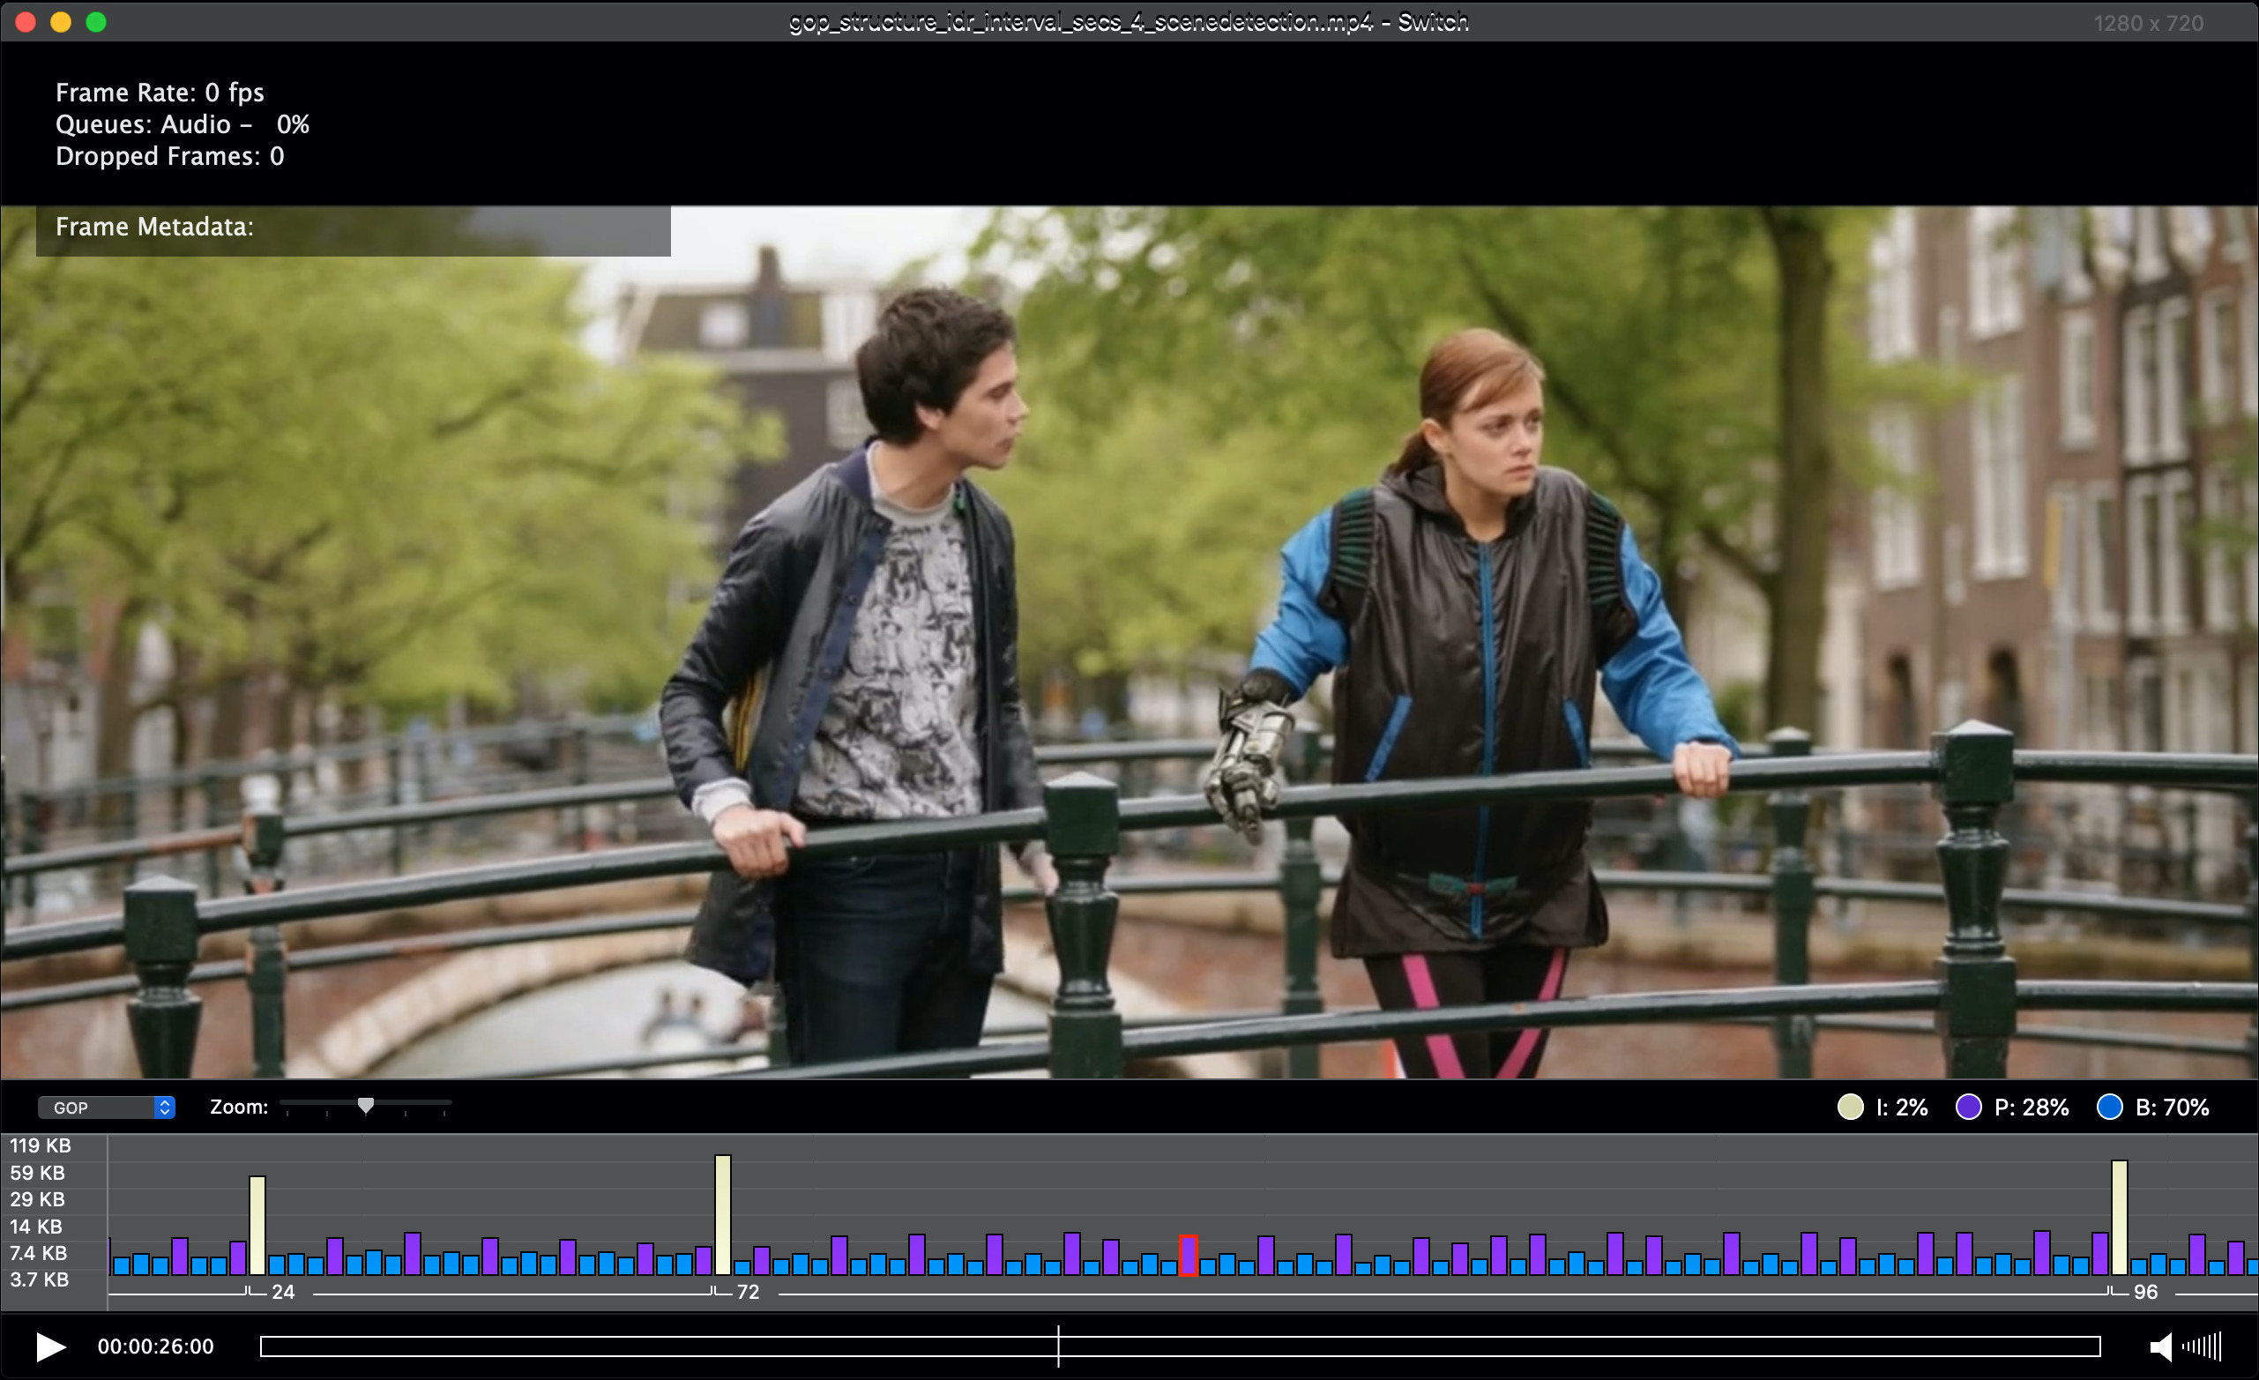Click the playback timeline scrubber bar
This screenshot has width=2259, height=1380.
[x=1180, y=1346]
